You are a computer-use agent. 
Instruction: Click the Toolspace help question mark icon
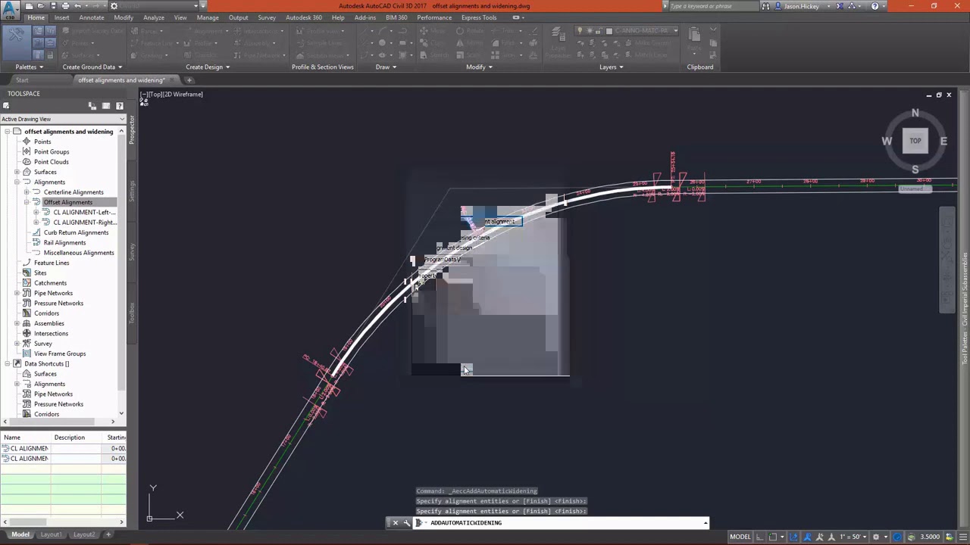(119, 106)
